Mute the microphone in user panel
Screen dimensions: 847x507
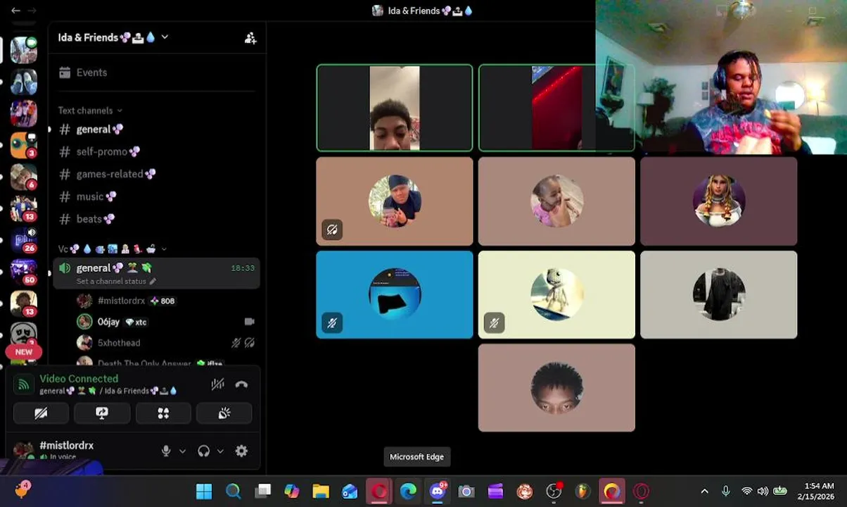point(166,451)
